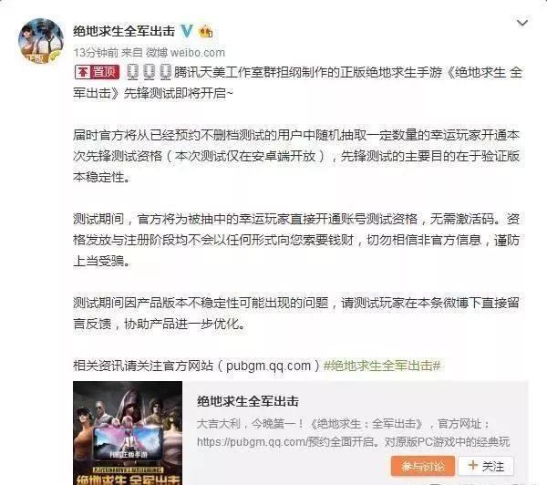Click the pubgm.qq.com website text in post

(268, 366)
